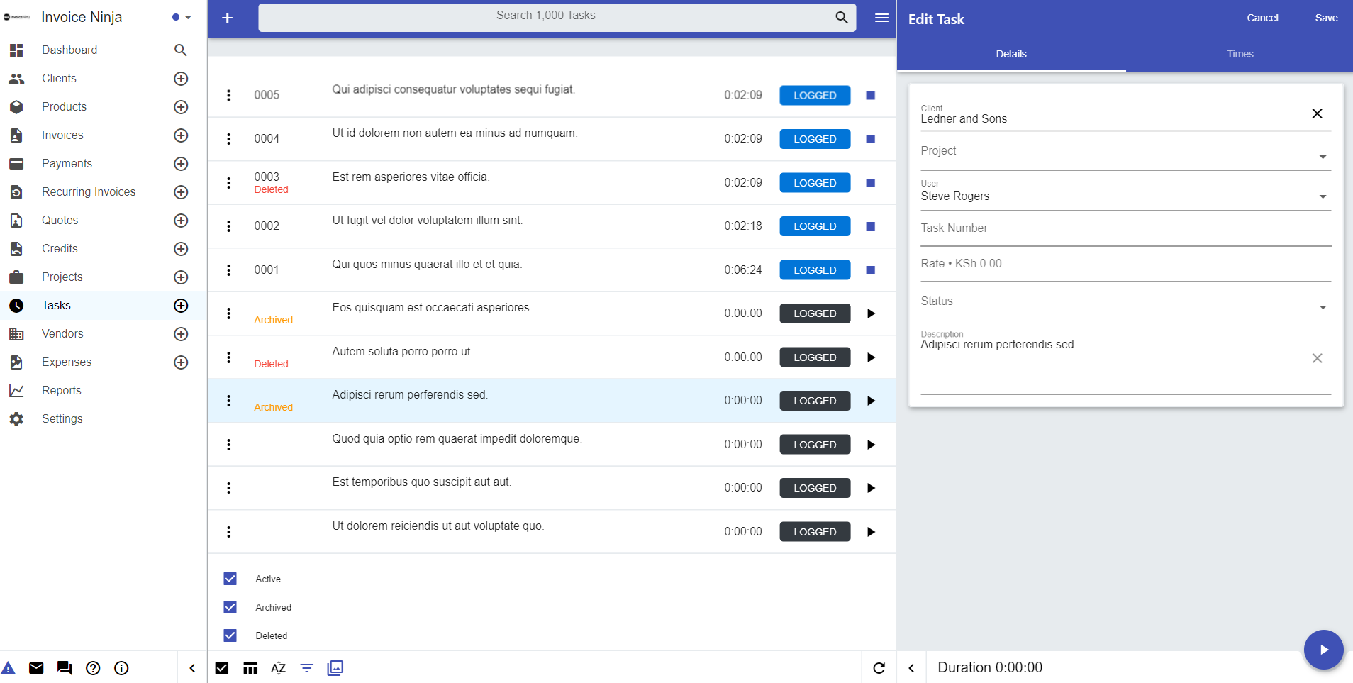Collapse the edit panel chevron
Image resolution: width=1353 pixels, height=683 pixels.
tap(911, 668)
